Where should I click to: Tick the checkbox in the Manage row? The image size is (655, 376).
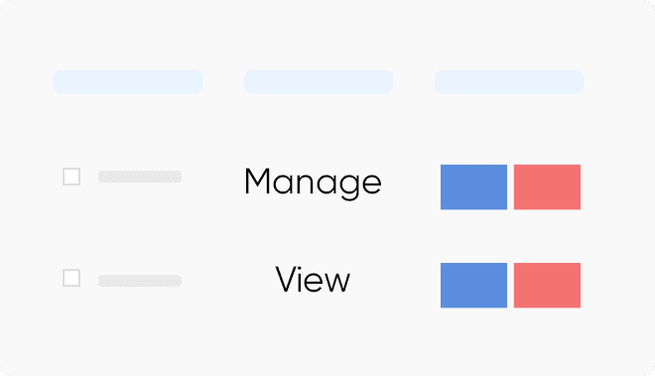pyautogui.click(x=71, y=177)
